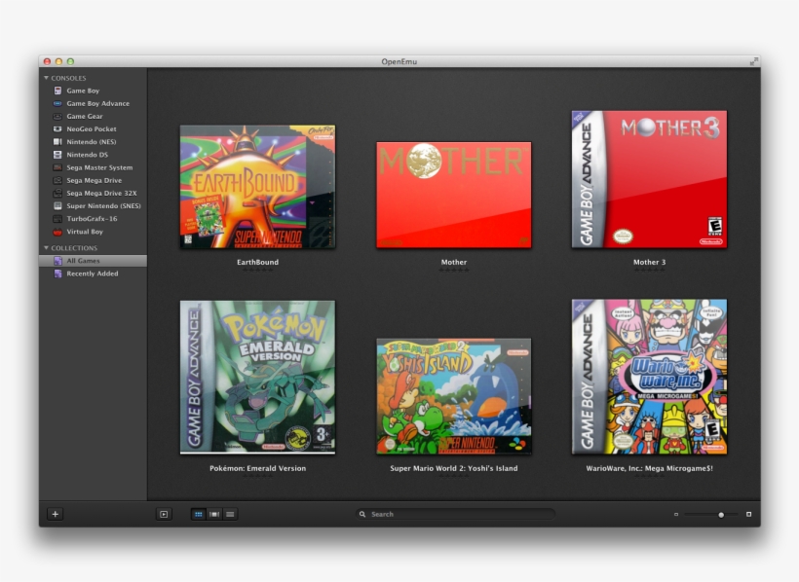Select Nintendo DS in the sidebar

(93, 155)
